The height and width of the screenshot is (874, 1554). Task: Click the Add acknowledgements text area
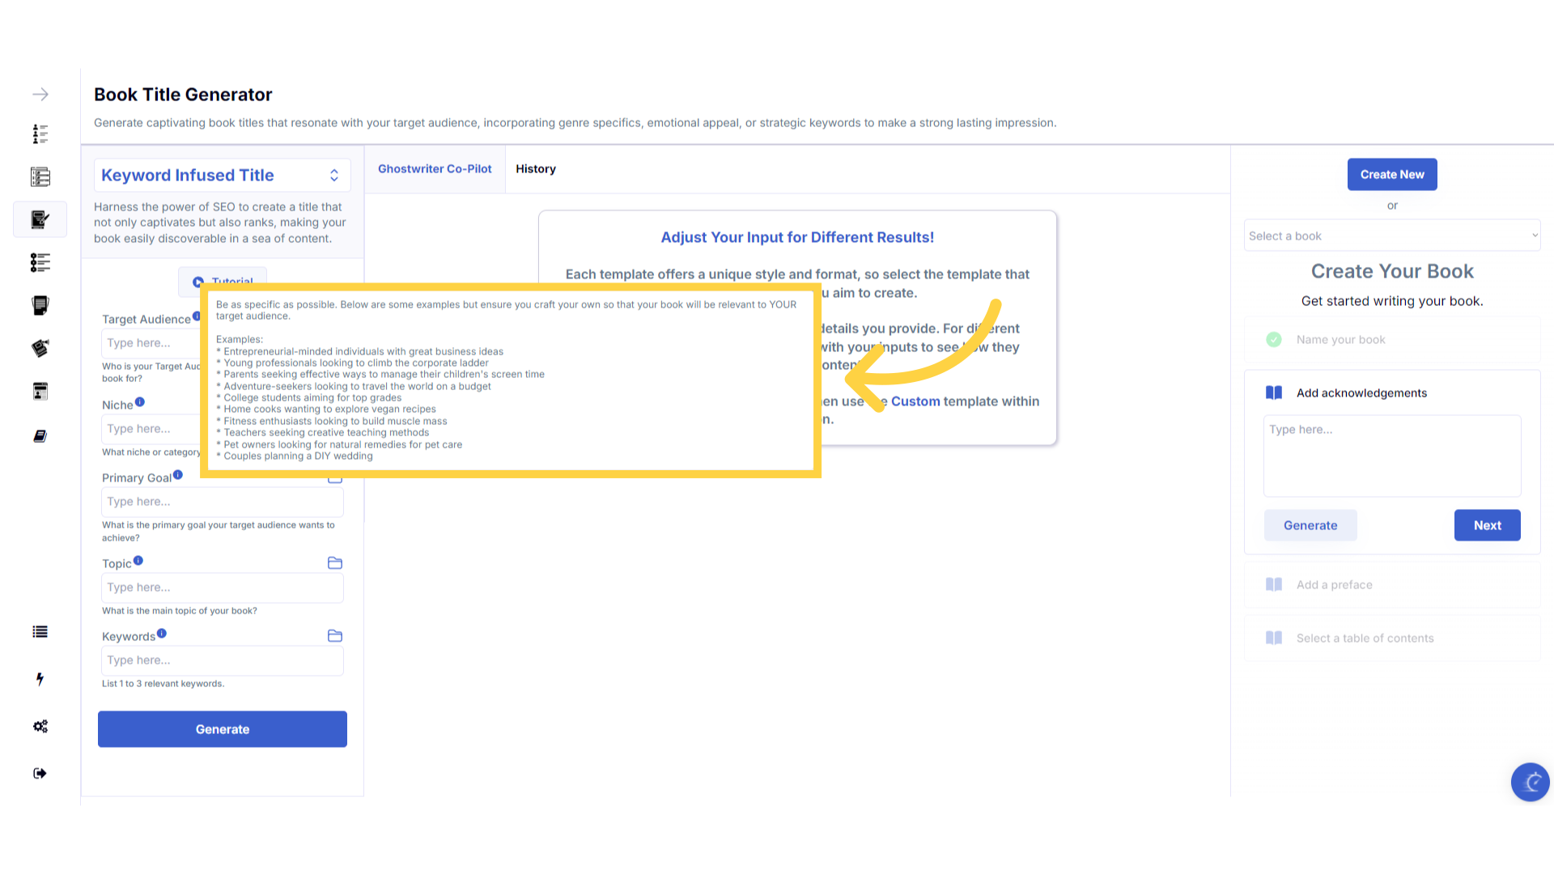[x=1392, y=456]
